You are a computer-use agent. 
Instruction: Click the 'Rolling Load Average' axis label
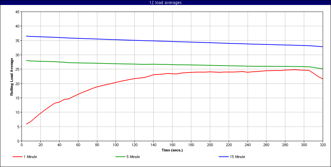12,77
